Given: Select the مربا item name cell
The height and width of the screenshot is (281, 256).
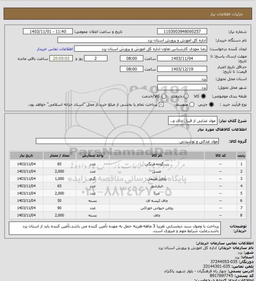Looking at the screenshot, I should (x=157, y=193).
